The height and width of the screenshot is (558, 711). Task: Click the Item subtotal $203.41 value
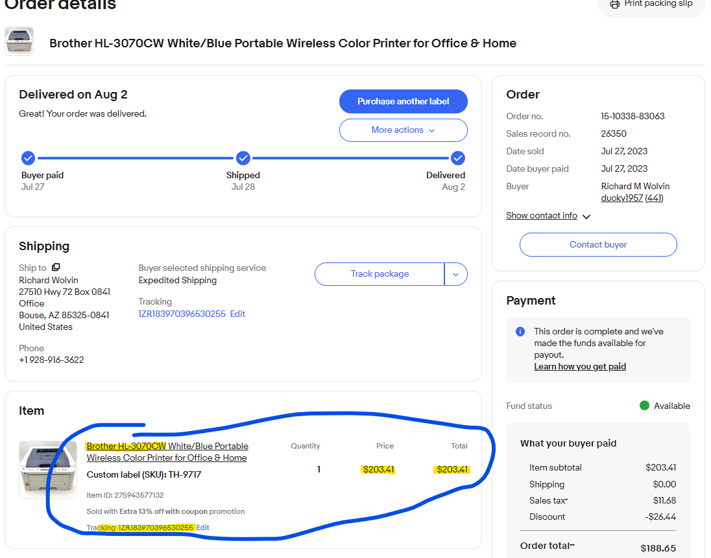[x=660, y=467]
